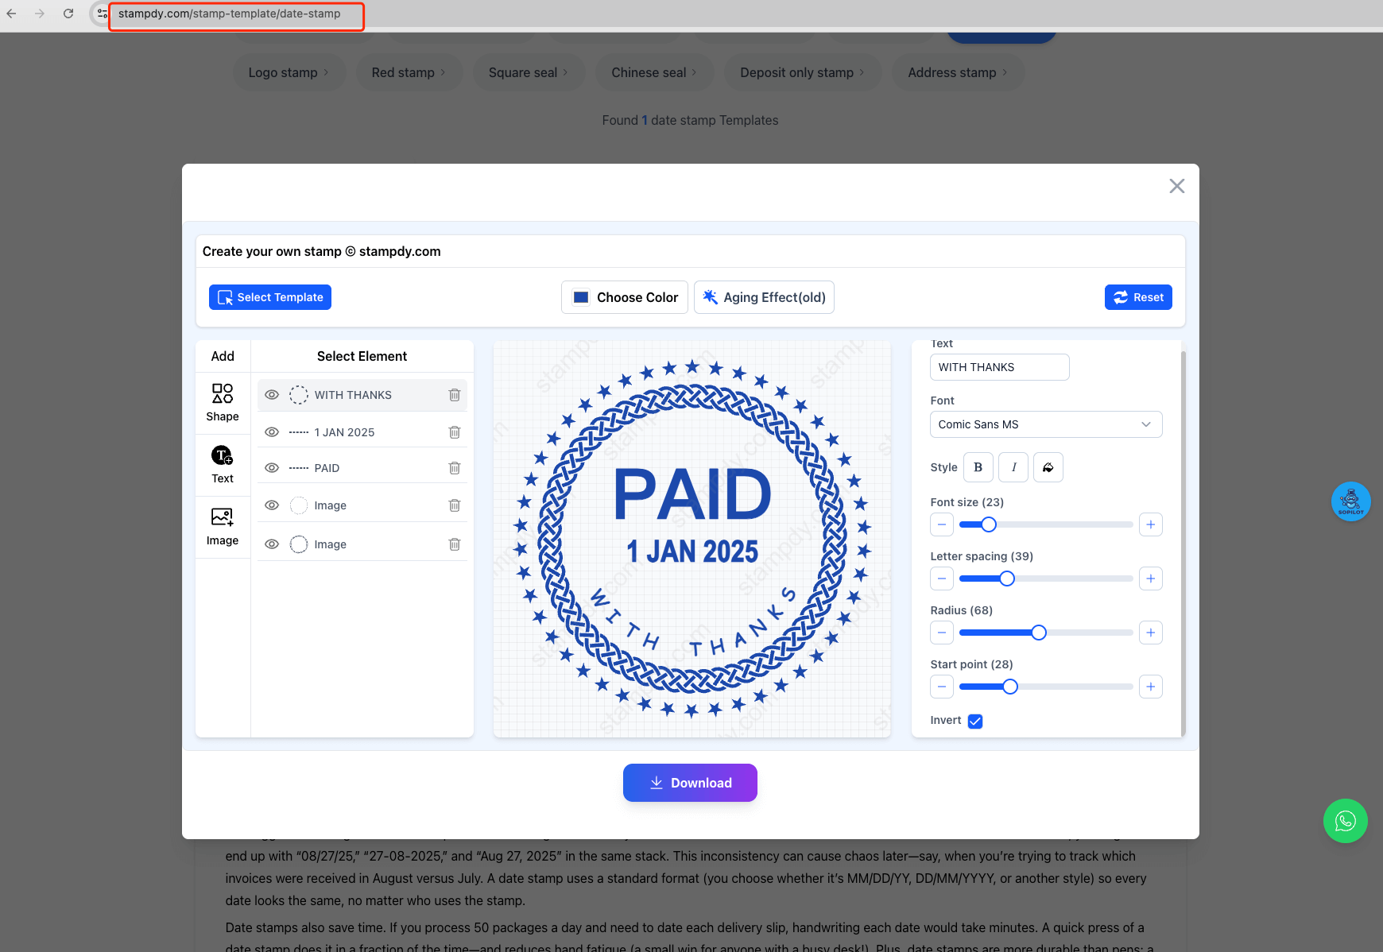This screenshot has width=1383, height=952.
Task: Open the Deposit only stamp section
Action: 801,72
